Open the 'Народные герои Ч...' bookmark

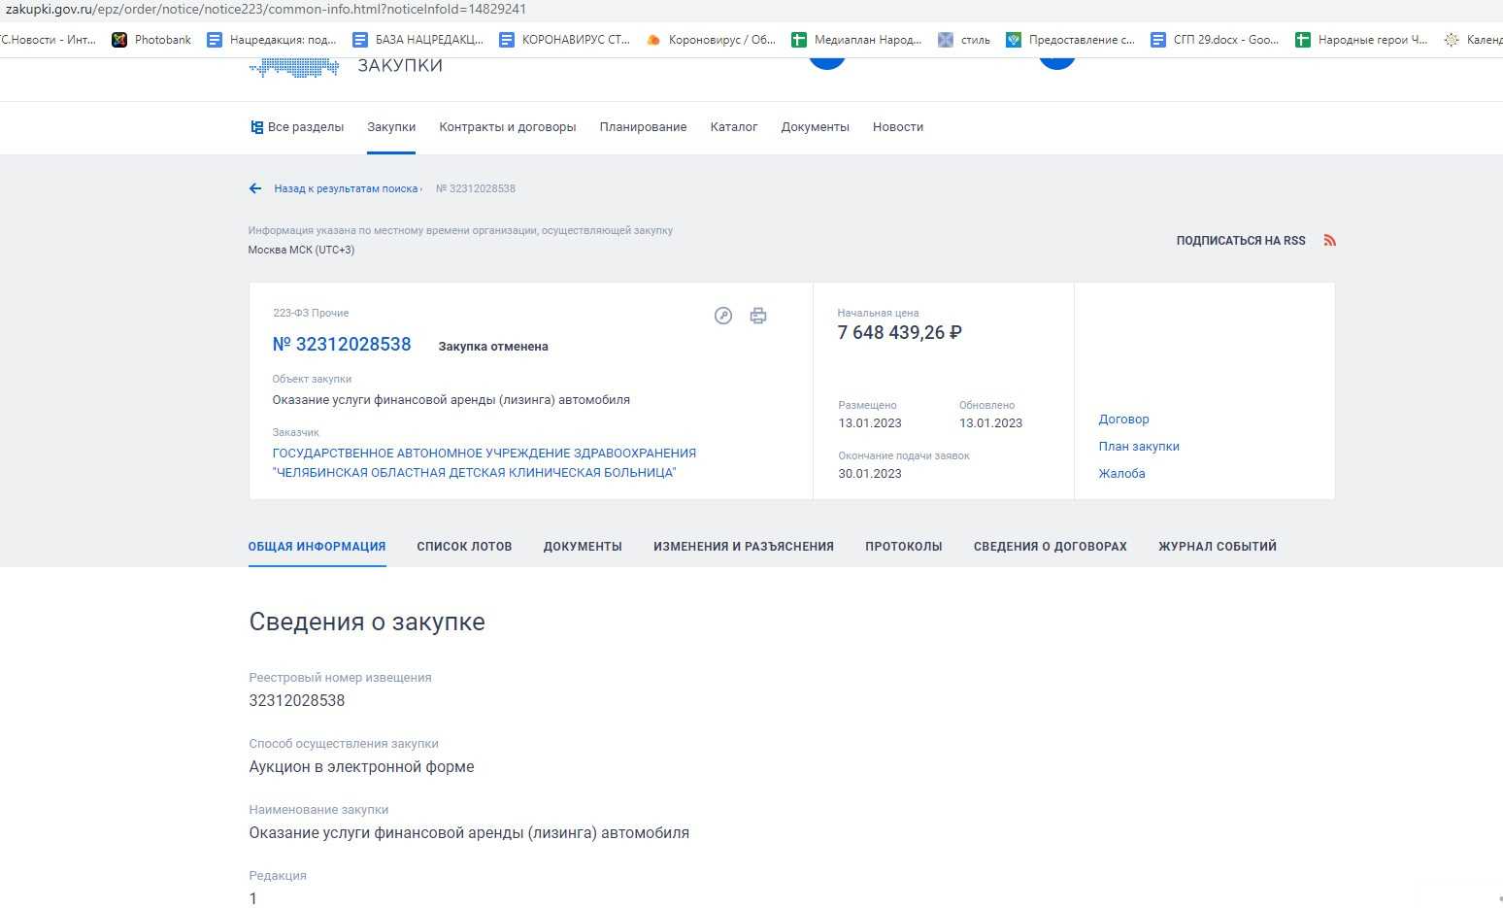1361,40
